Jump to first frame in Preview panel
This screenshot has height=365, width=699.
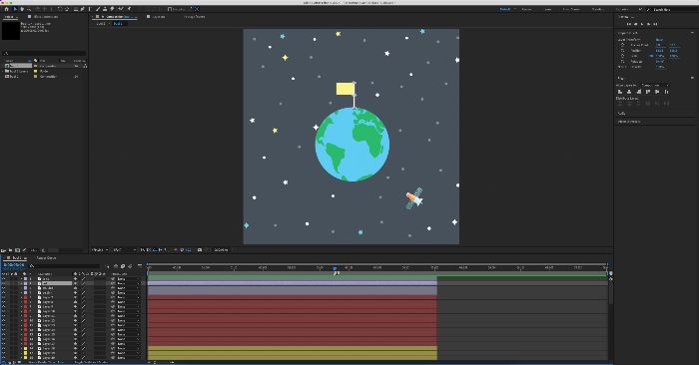click(628, 24)
